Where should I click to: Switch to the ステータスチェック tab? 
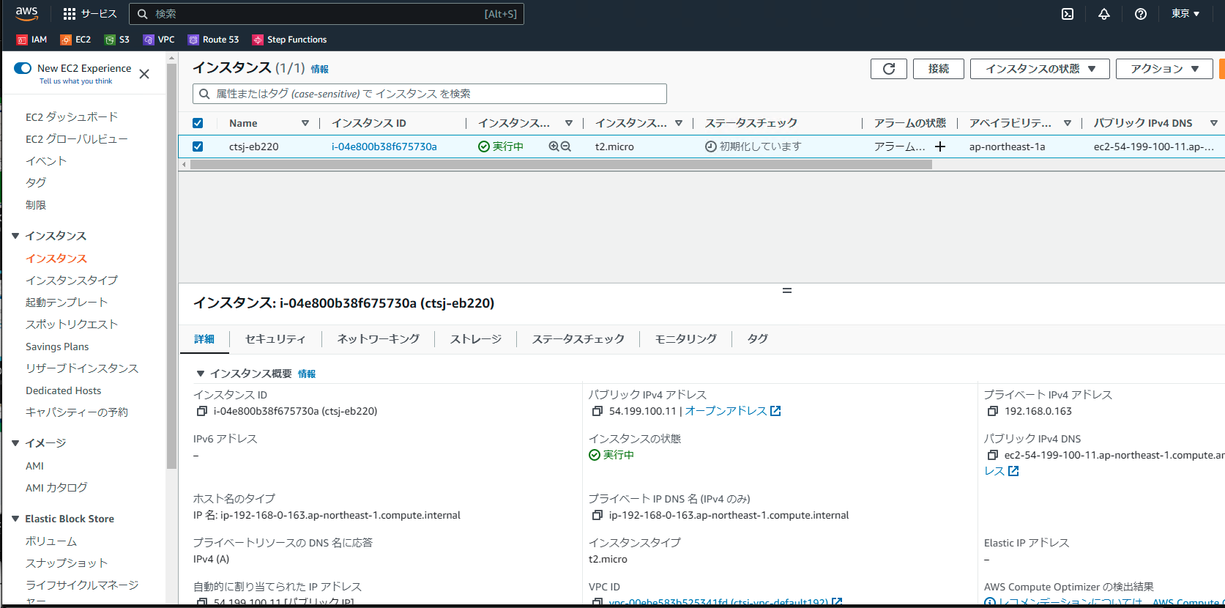click(578, 339)
